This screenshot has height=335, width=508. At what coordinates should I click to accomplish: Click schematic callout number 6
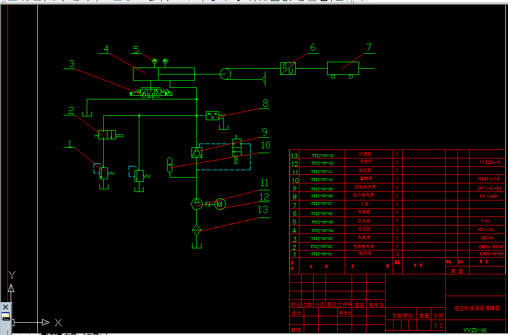tap(313, 48)
